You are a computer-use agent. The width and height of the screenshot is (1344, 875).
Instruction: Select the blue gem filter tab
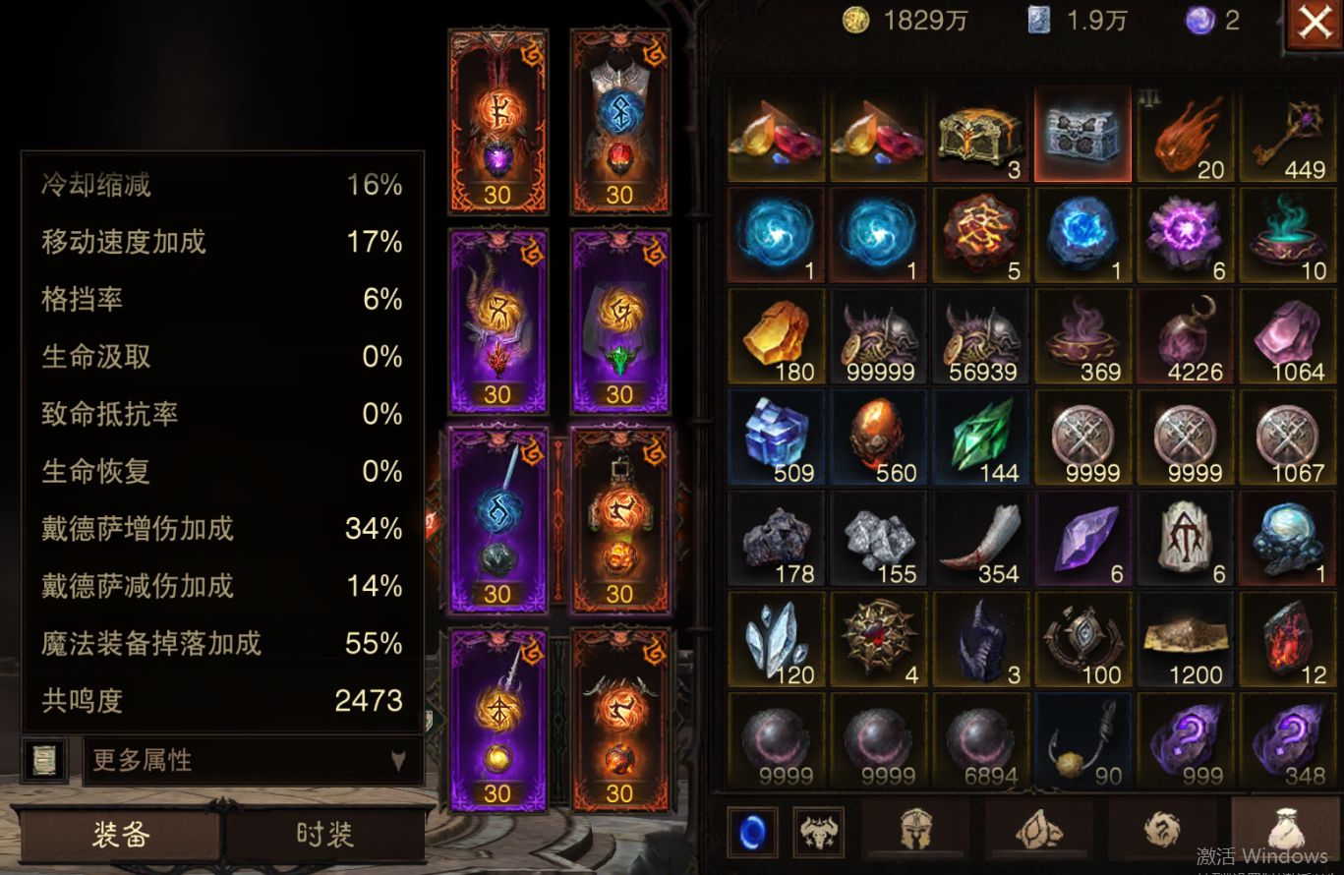click(752, 833)
